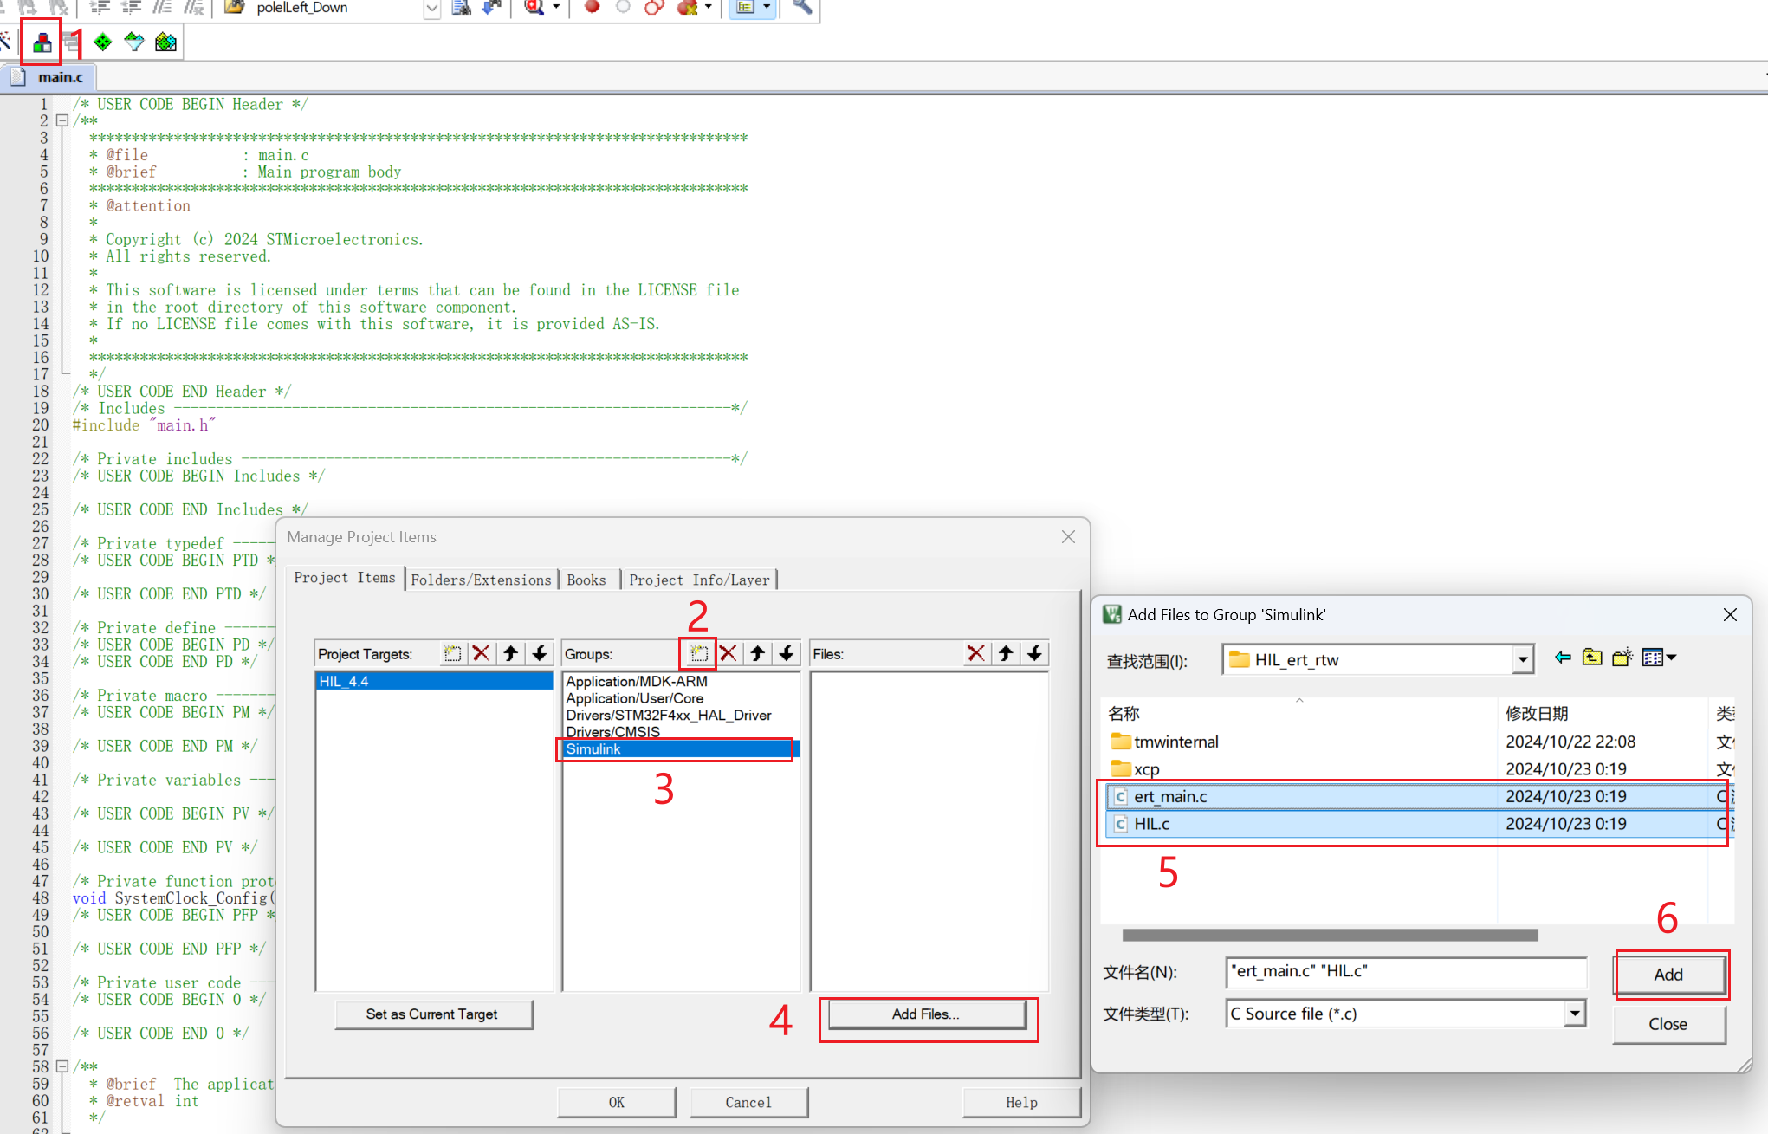1768x1134 pixels.
Task: Switch to the Folders/Extensions tab
Action: 481,580
